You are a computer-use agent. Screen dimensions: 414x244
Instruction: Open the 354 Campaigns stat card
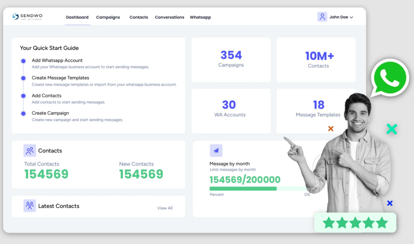pos(231,60)
